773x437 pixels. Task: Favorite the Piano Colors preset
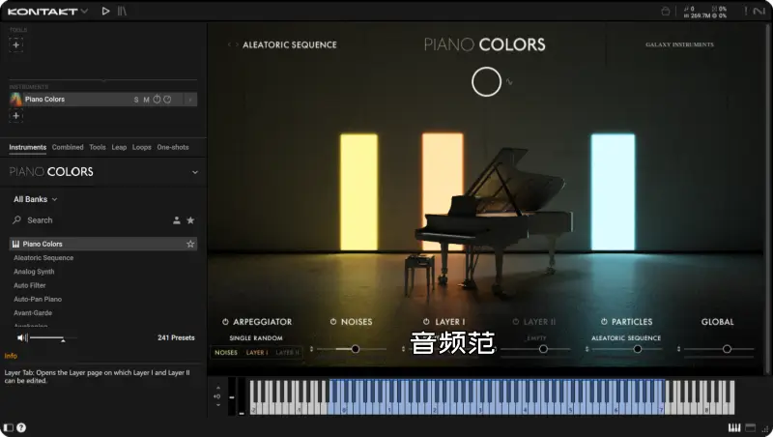(190, 245)
